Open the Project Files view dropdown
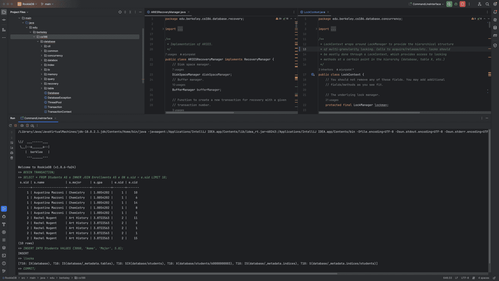The image size is (499, 281). [x=19, y=12]
